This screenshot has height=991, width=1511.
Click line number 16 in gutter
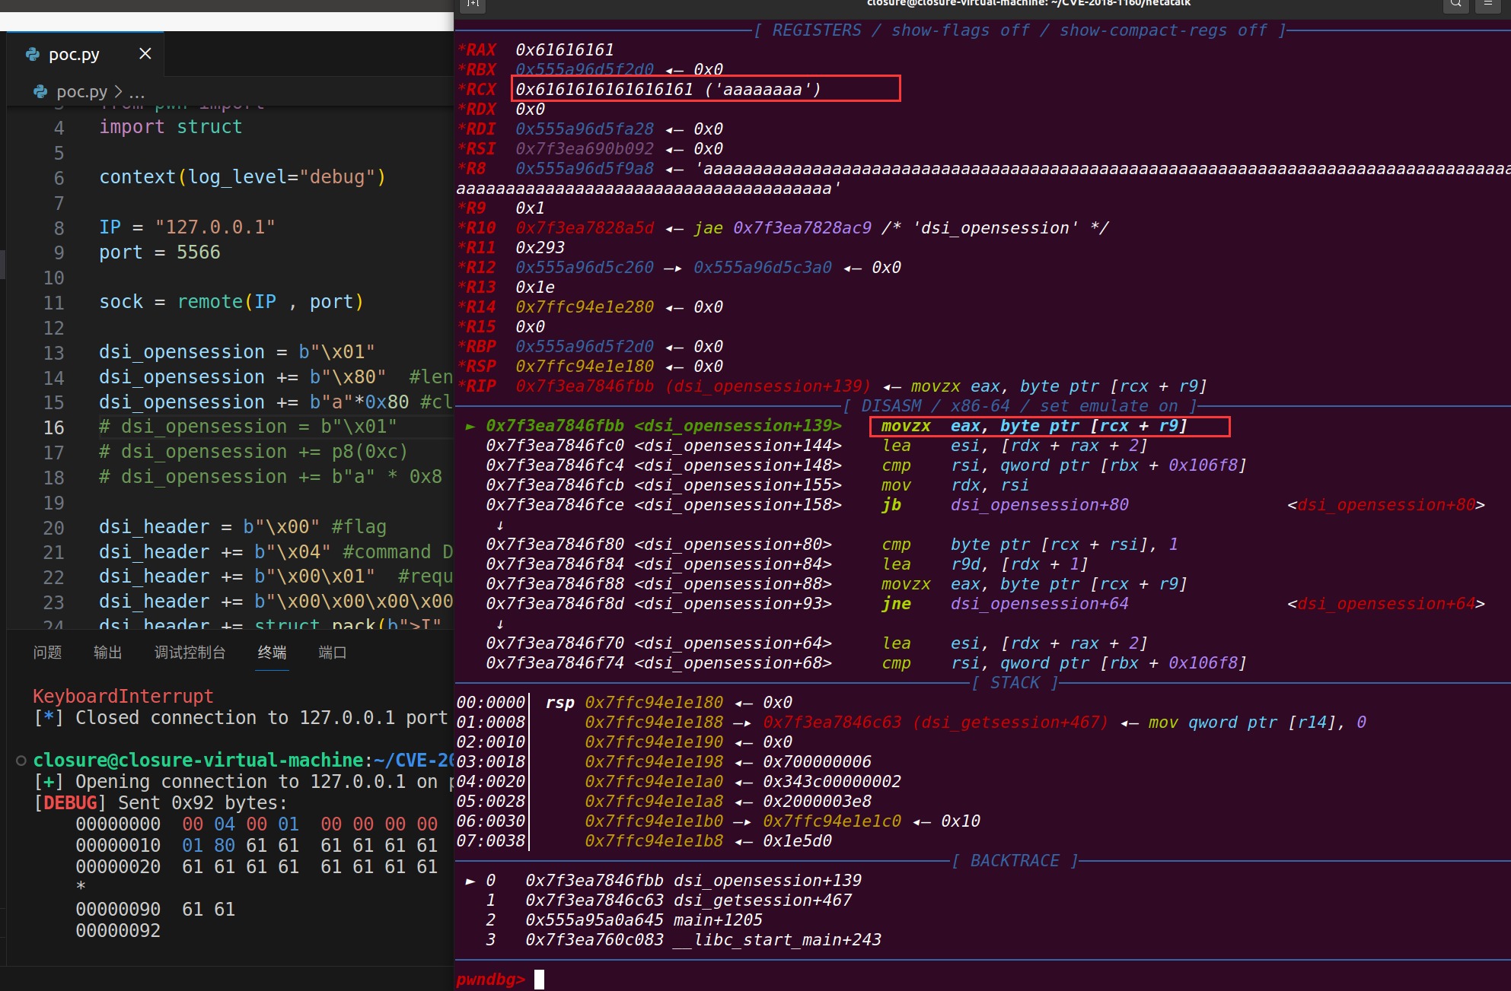coord(53,427)
